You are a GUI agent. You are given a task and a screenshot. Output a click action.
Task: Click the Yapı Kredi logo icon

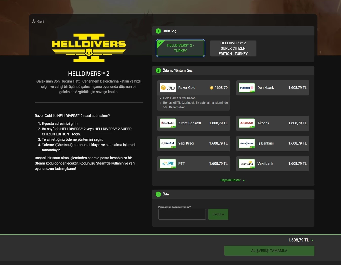click(x=168, y=144)
